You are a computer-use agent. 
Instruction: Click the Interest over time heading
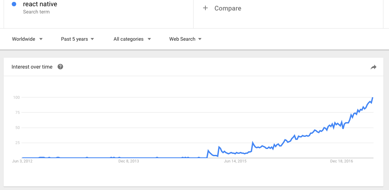[32, 67]
